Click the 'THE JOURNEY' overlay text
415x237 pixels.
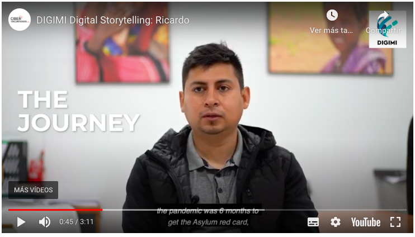[x=79, y=111]
